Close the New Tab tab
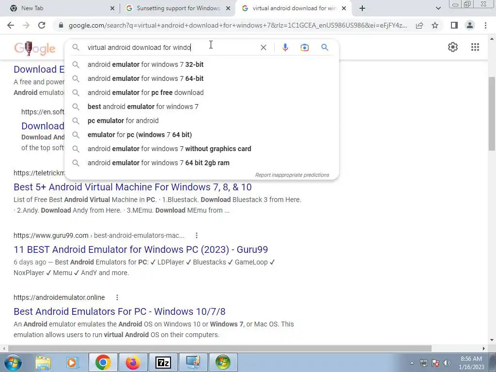The height and width of the screenshot is (372, 496). click(x=112, y=8)
